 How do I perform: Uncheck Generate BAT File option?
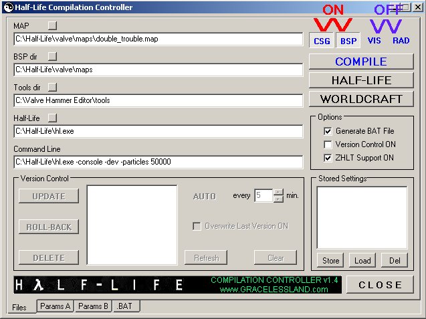[328, 131]
